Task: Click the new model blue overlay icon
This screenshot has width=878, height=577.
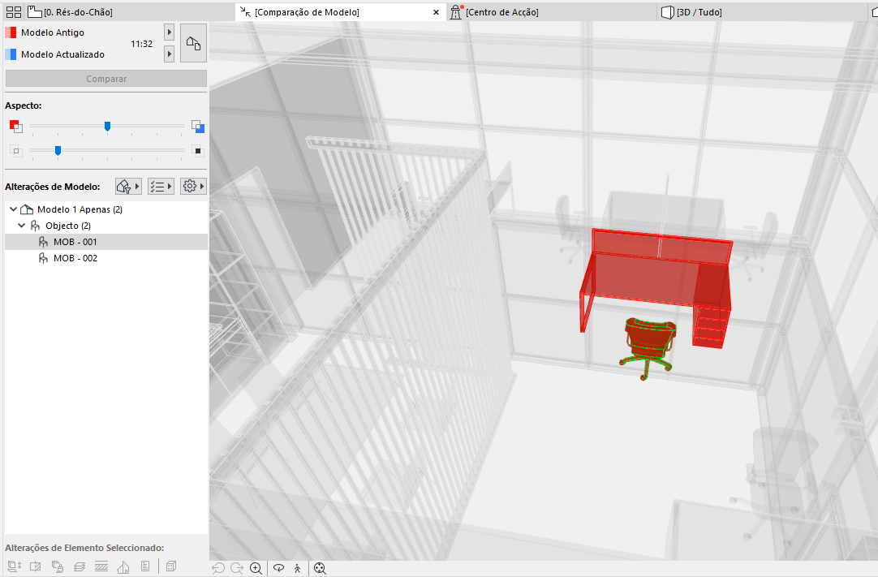Action: click(198, 127)
